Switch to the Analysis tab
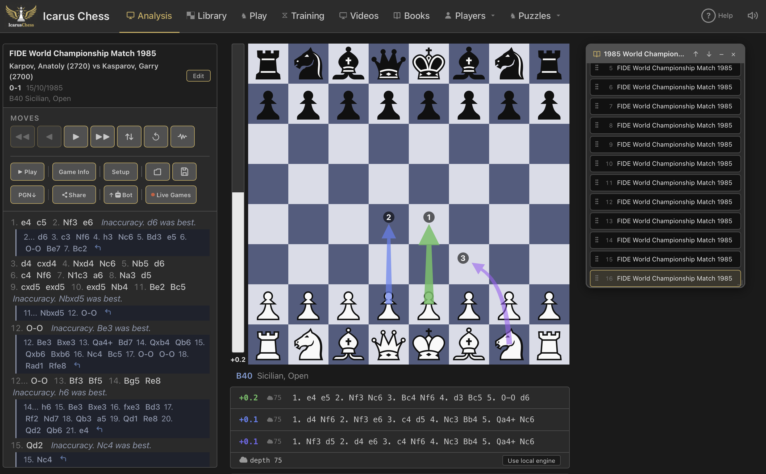766x474 pixels. (x=149, y=16)
